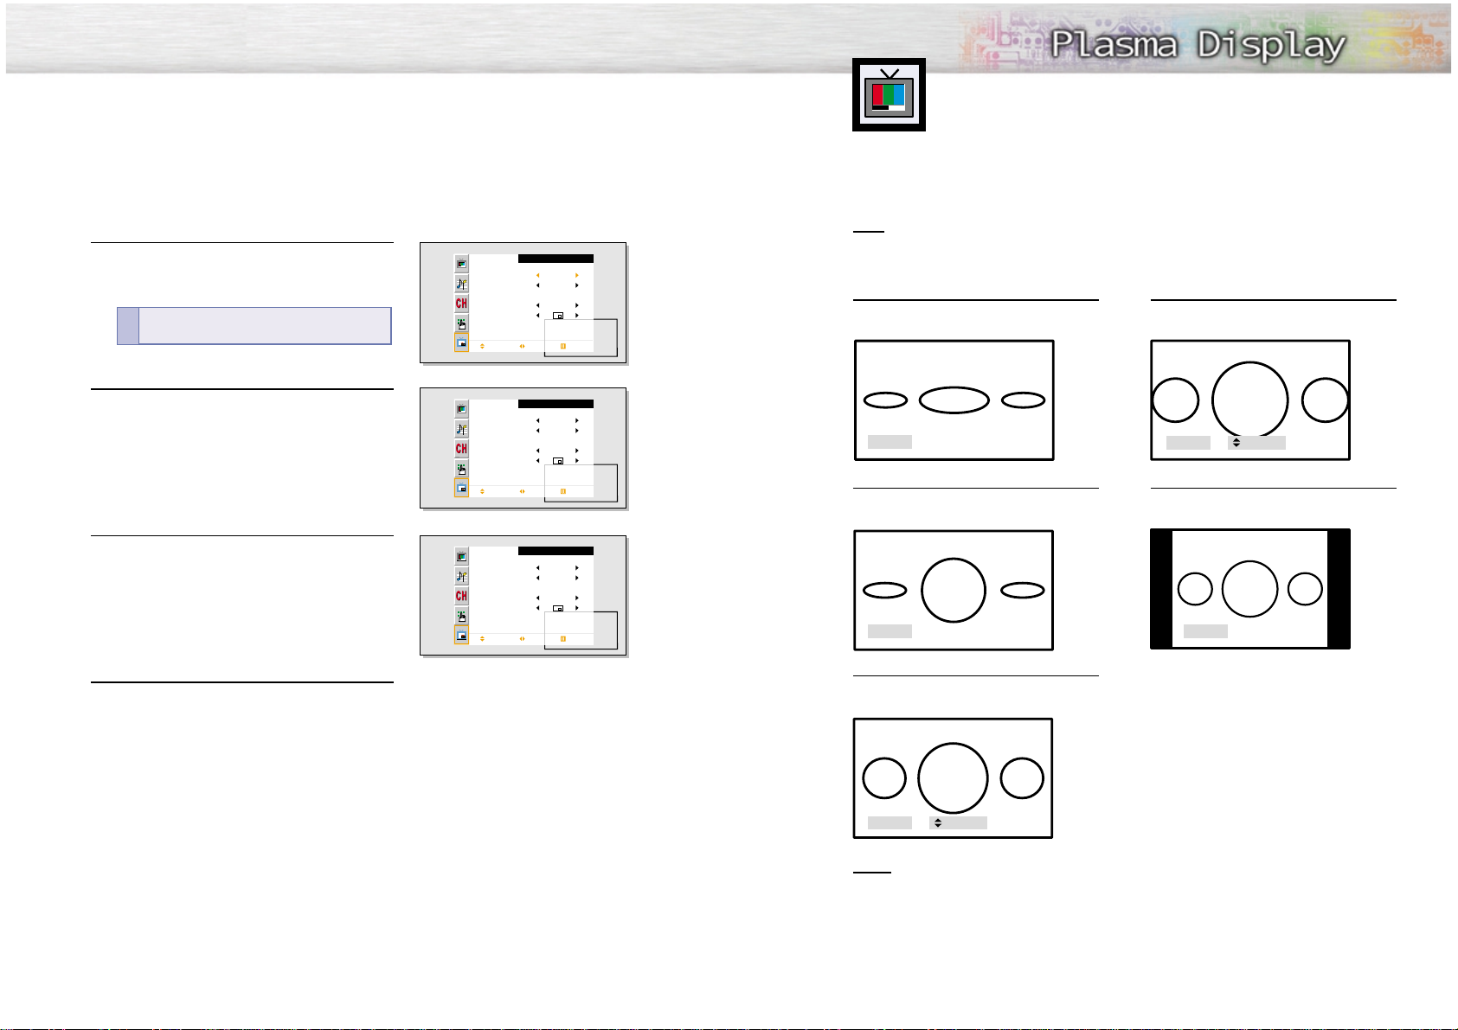1458x1030 pixels.
Task: Select the Setup hand icon in the first menu screen
Action: (461, 323)
